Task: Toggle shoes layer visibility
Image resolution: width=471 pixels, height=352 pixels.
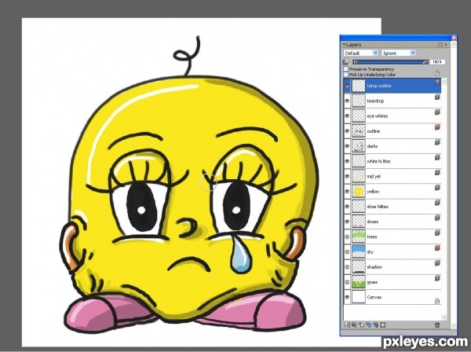Action: pos(347,222)
